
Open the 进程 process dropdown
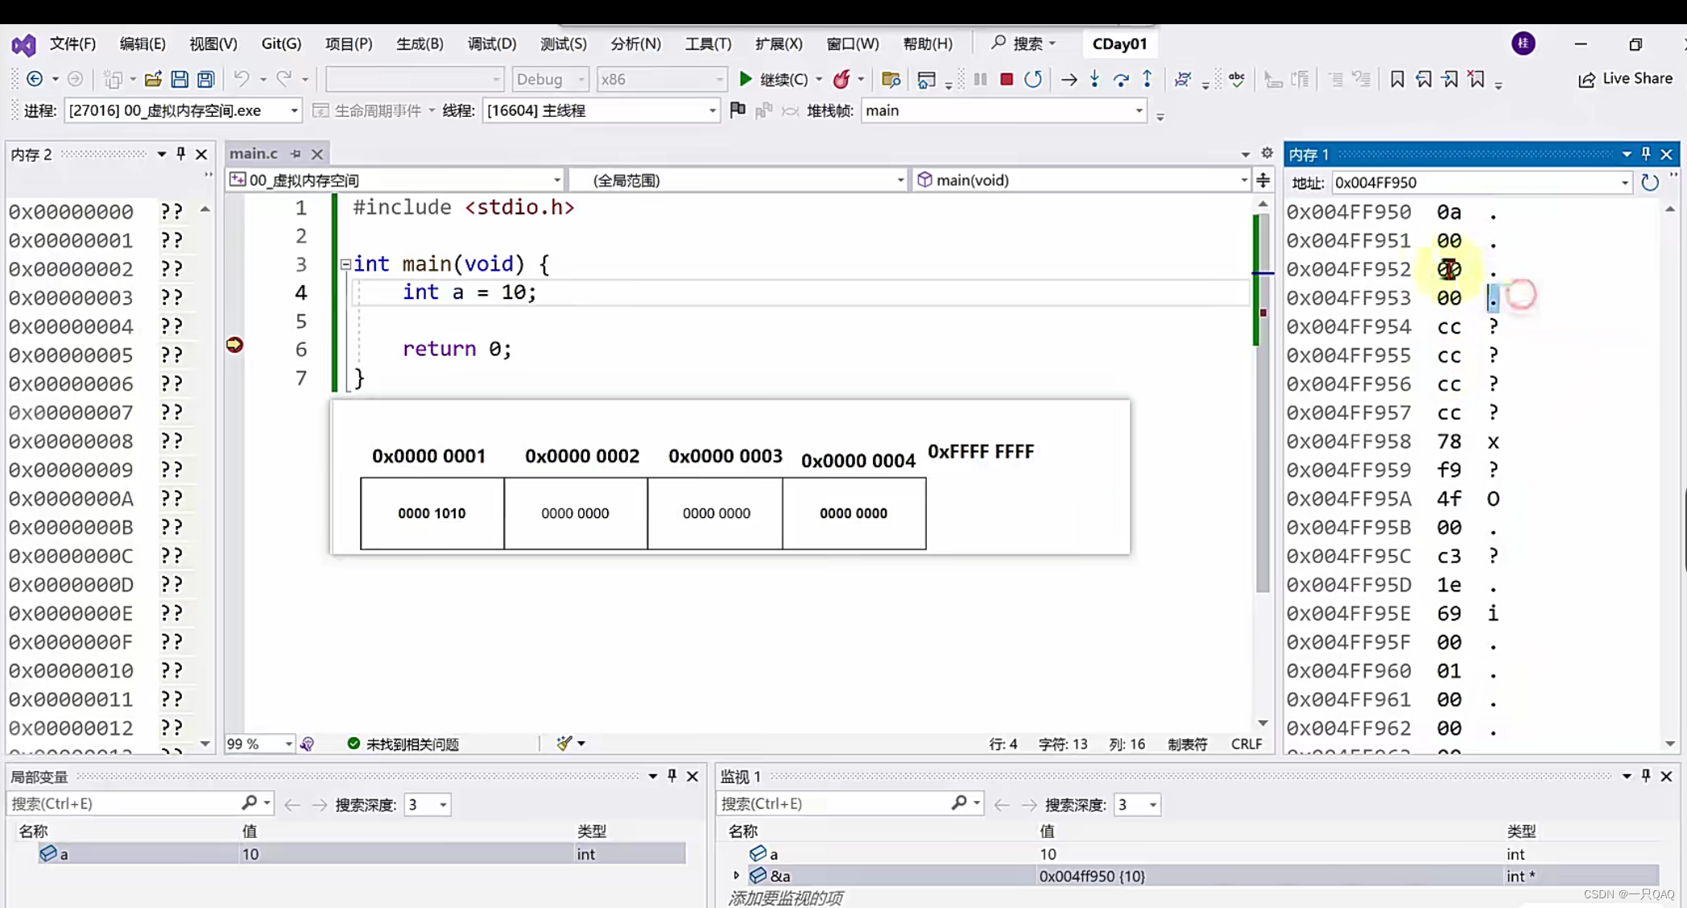click(294, 110)
